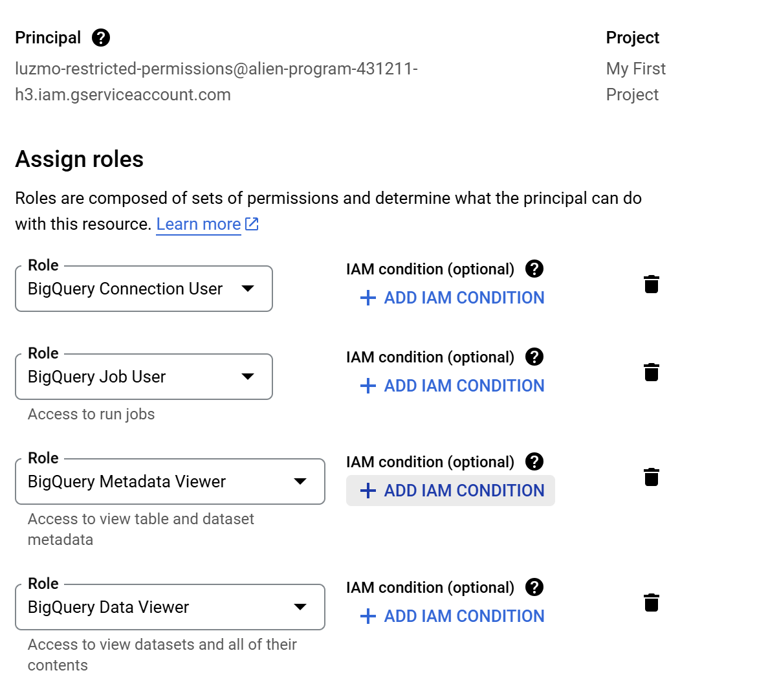Delete the BigQuery Connection User role

pyautogui.click(x=652, y=283)
